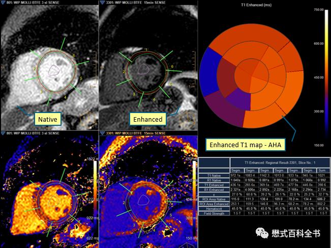Open the dropdown triangle of the native grayscale MOLLI viewport
Image resolution: width=331 pixels, height=248 pixels.
tap(3, 3)
